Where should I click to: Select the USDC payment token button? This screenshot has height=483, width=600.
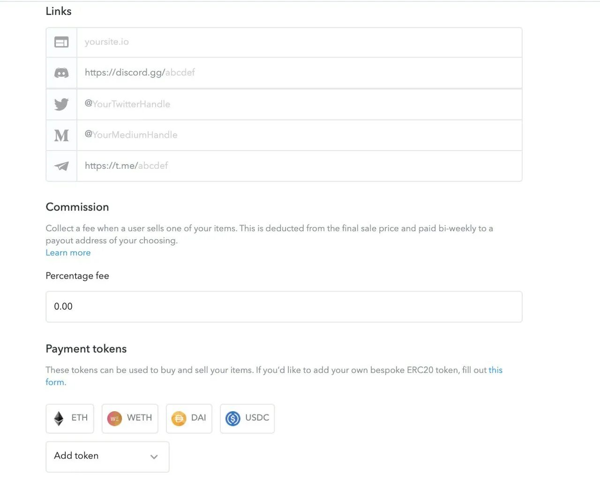tap(247, 418)
